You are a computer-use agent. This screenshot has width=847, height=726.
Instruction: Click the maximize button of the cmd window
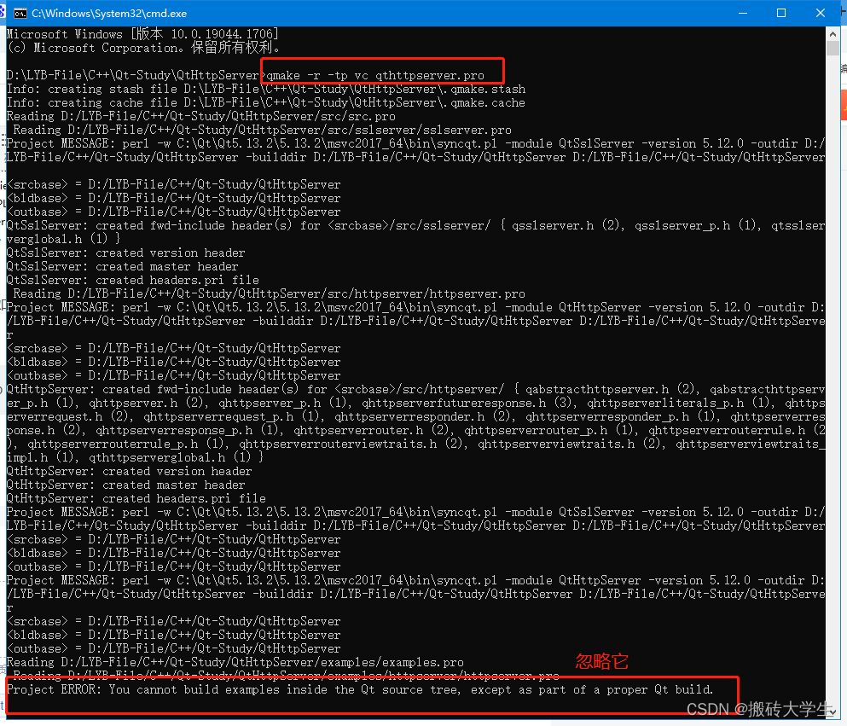pyautogui.click(x=780, y=13)
